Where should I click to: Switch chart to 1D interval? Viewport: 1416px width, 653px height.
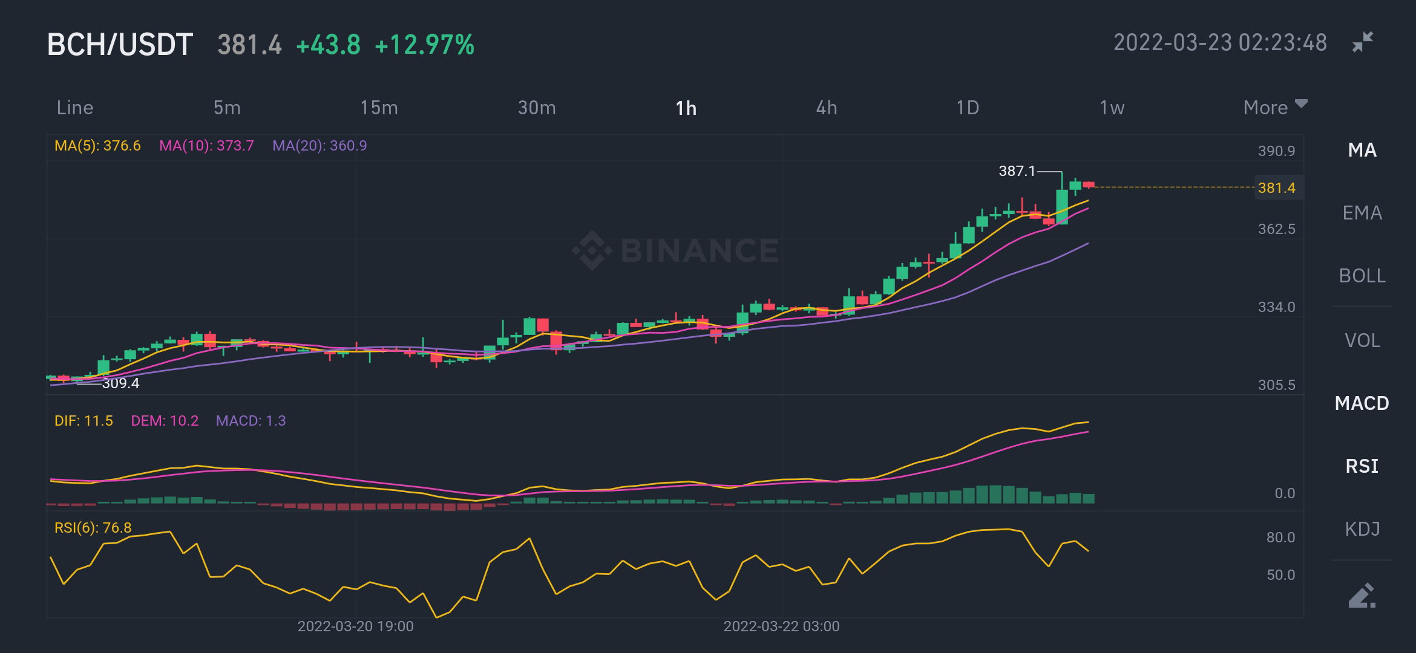point(968,108)
